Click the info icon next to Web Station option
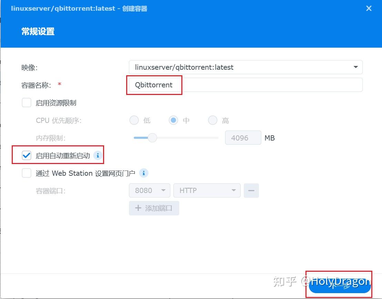 pos(144,173)
